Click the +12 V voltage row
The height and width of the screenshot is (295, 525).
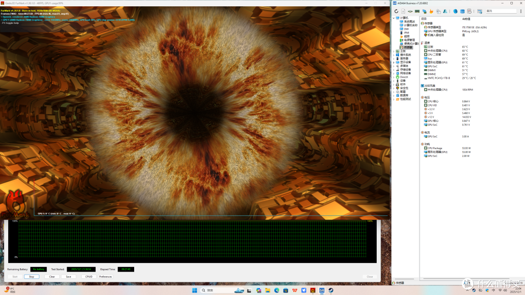[448, 117]
